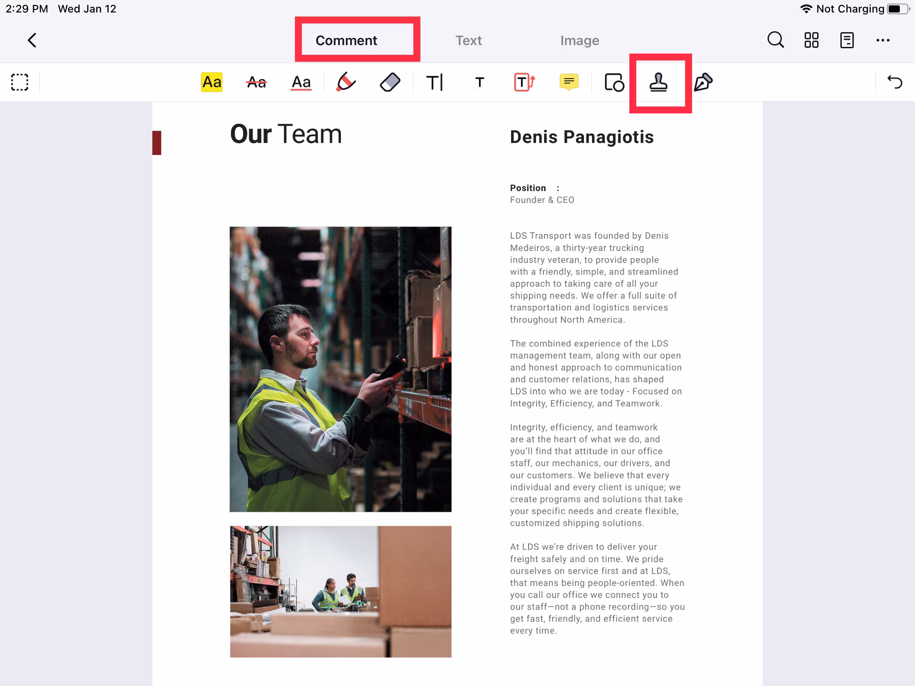Image resolution: width=915 pixels, height=686 pixels.
Task: Open the three-dot more options menu
Action: [x=883, y=40]
